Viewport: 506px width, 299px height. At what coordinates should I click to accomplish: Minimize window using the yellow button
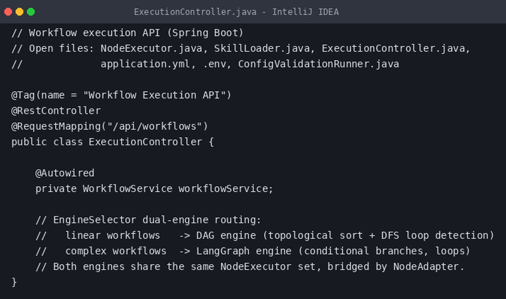pyautogui.click(x=19, y=12)
